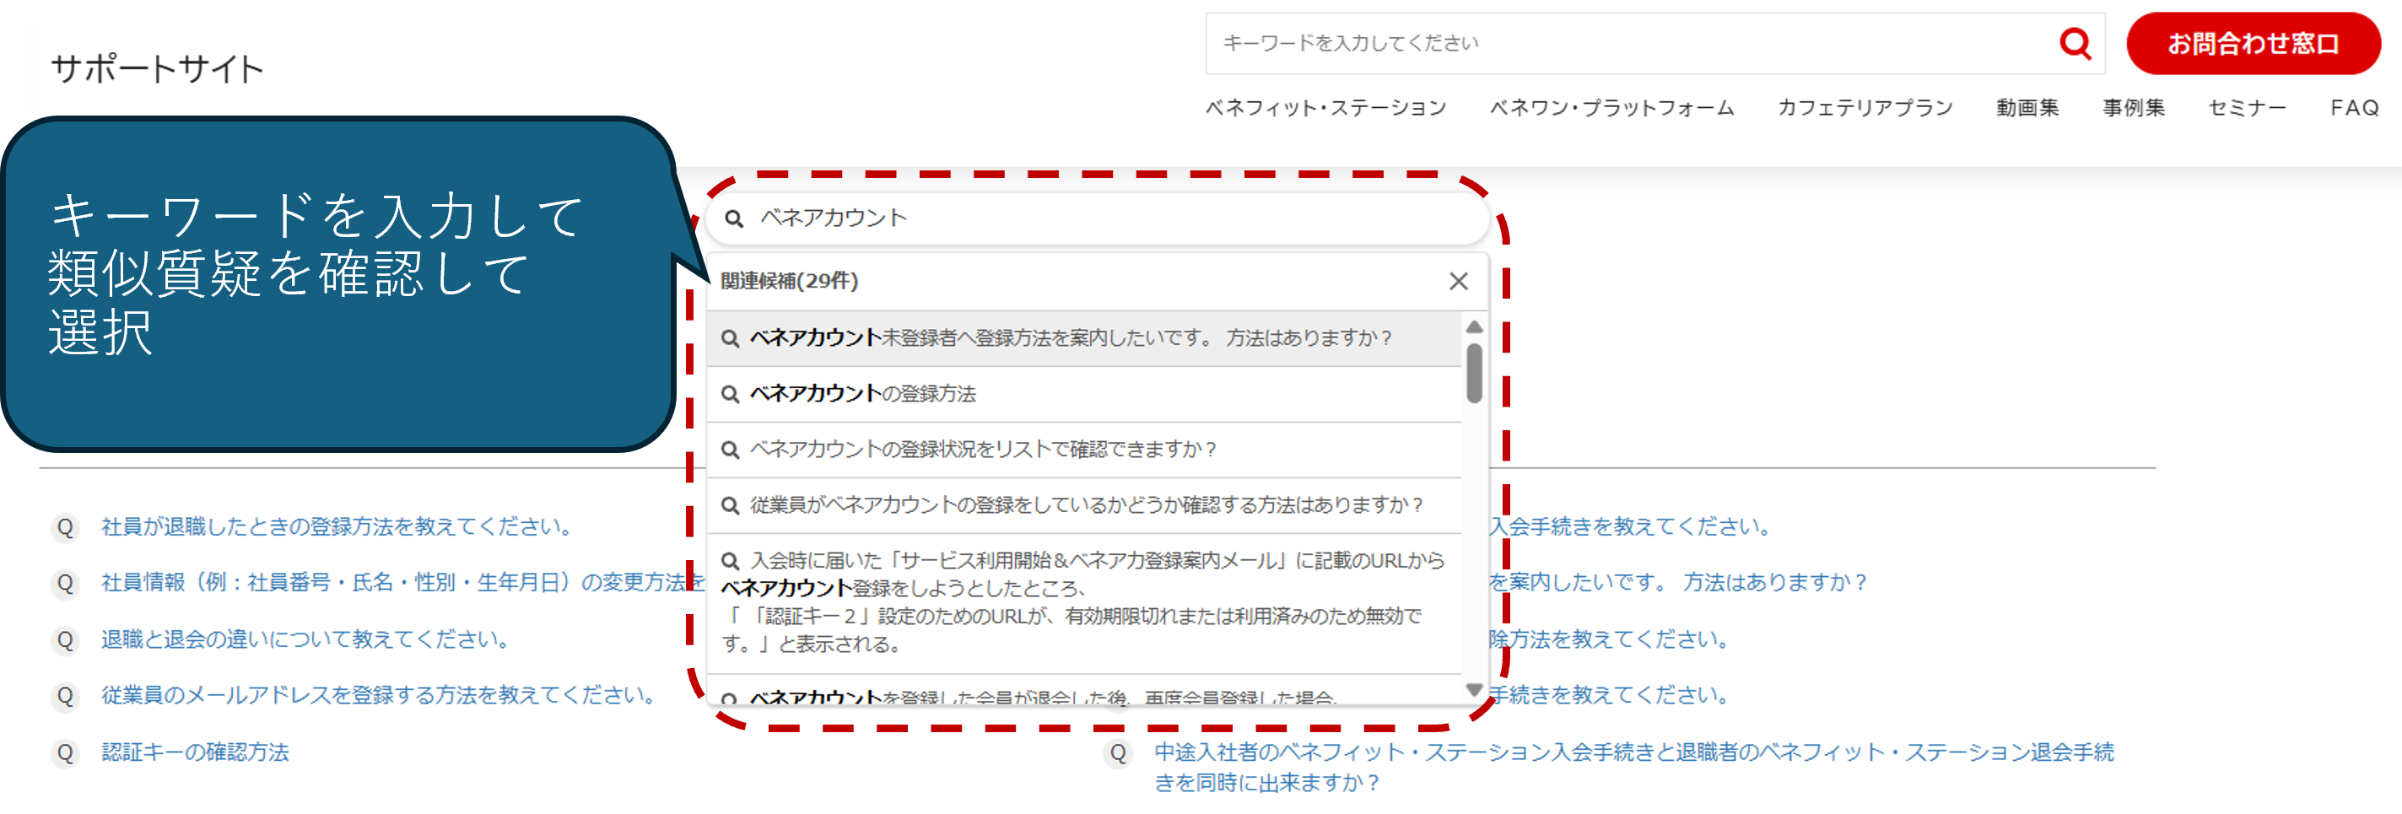Open the セミナー menu item
Image resolution: width=2402 pixels, height=814 pixels.
[2248, 108]
